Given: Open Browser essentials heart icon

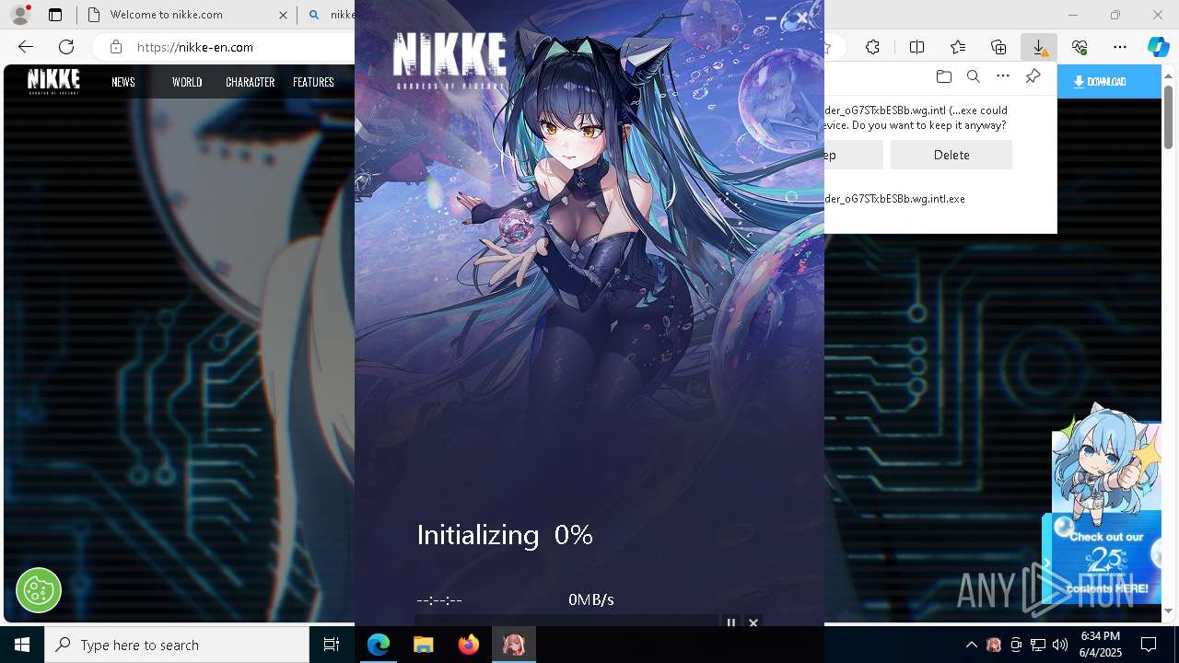Looking at the screenshot, I should (x=1080, y=47).
